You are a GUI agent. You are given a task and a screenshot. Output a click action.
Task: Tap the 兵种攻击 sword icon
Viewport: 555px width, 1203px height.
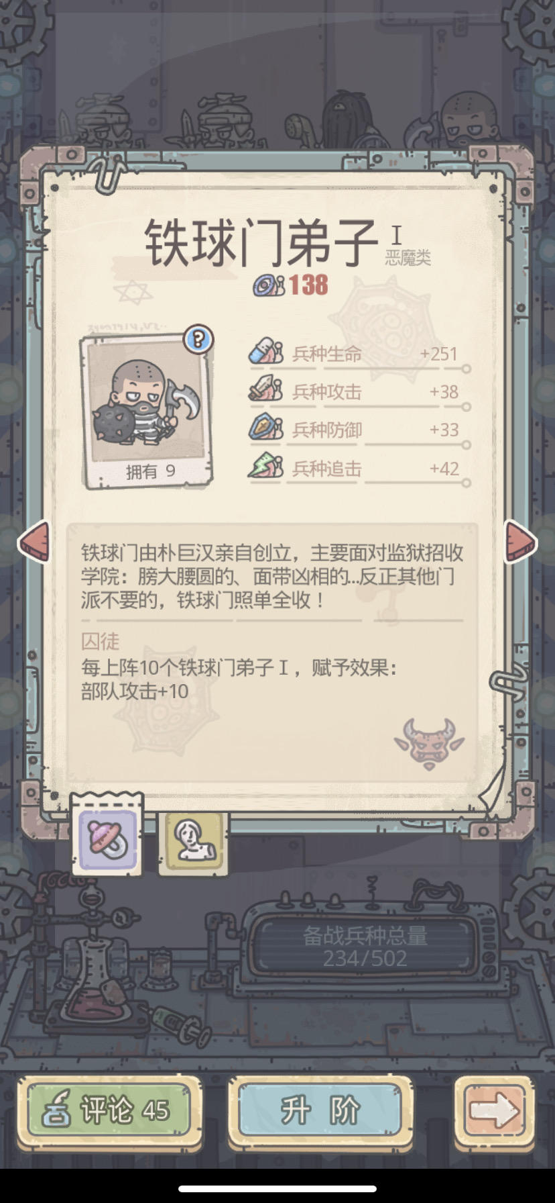click(x=266, y=390)
